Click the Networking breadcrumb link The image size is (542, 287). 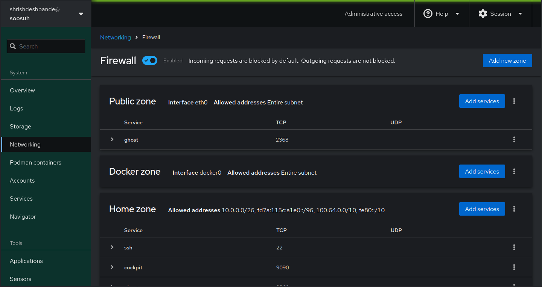(x=115, y=38)
